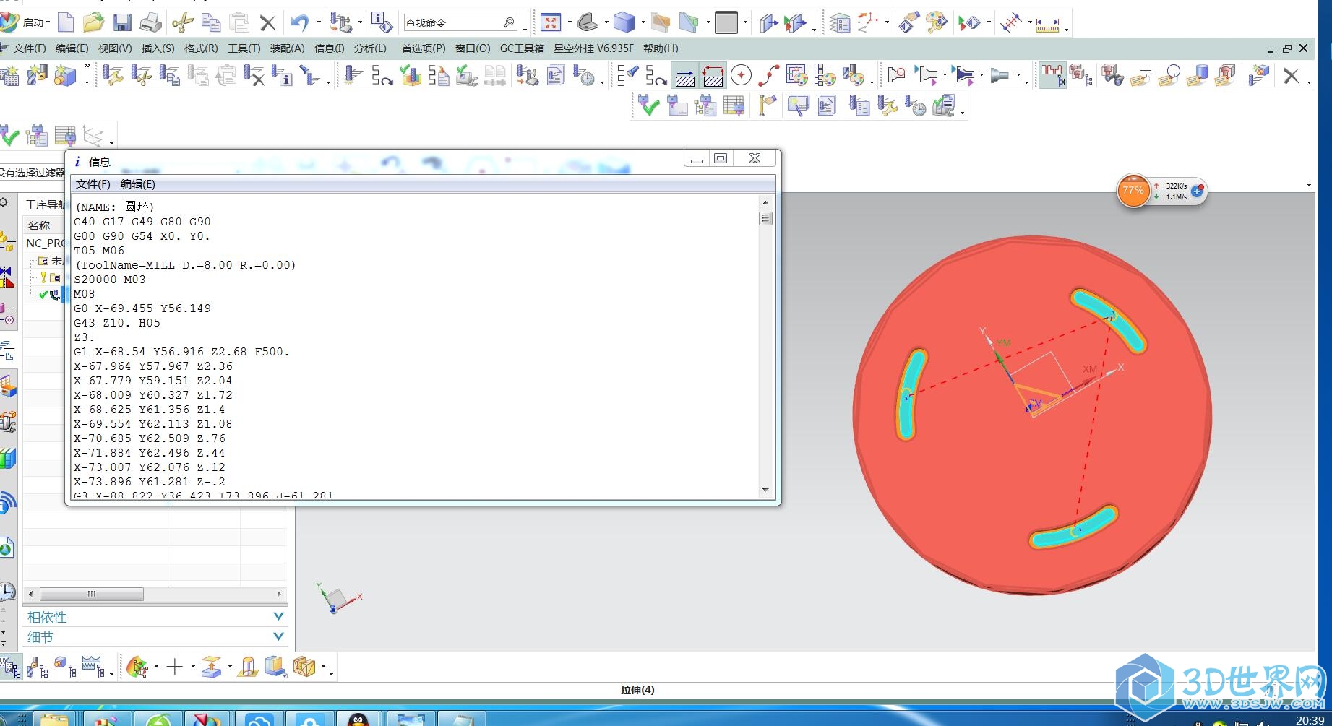Open 编辑(E) in the 信息 window

coord(137,184)
